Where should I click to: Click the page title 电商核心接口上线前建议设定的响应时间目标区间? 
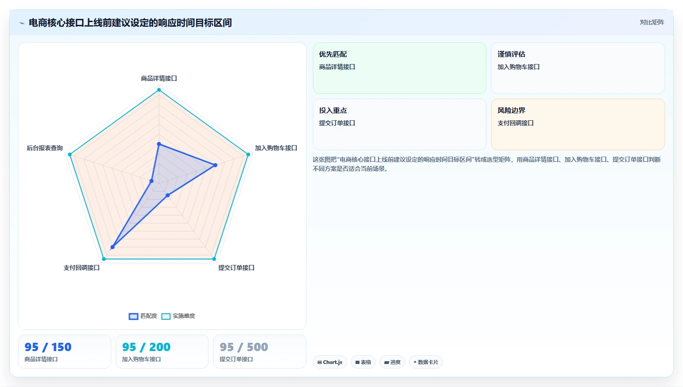click(x=130, y=23)
